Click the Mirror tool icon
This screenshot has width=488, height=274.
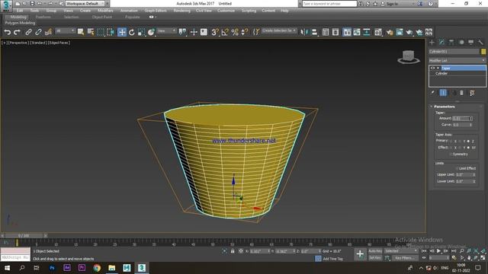[x=304, y=32]
